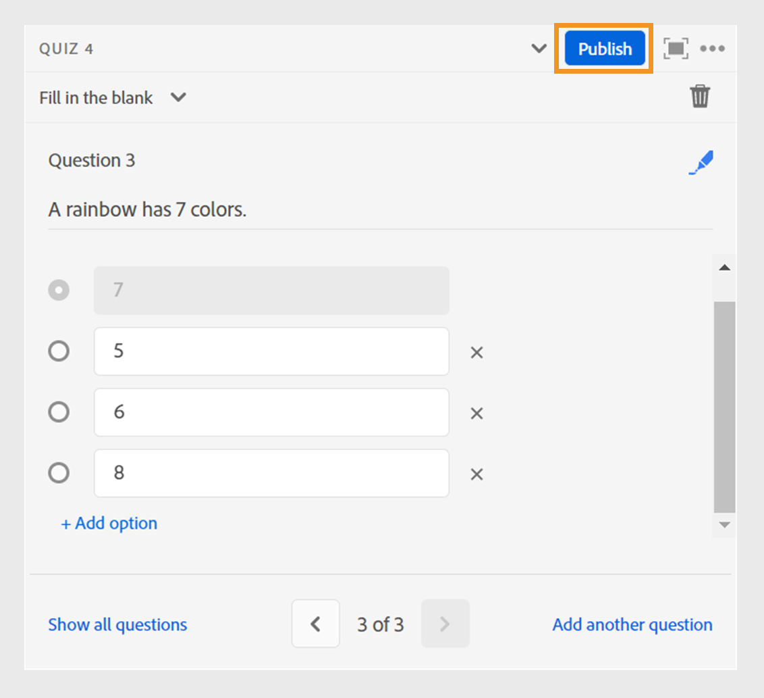Remove answer option 6 with X
764x698 pixels.
tap(476, 413)
